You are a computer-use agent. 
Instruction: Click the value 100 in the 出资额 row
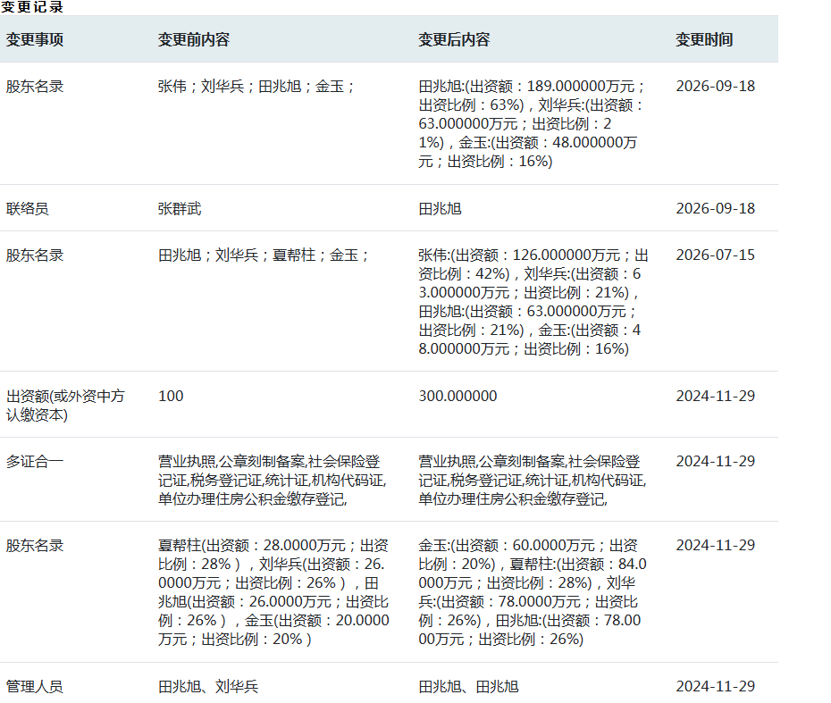point(171,397)
